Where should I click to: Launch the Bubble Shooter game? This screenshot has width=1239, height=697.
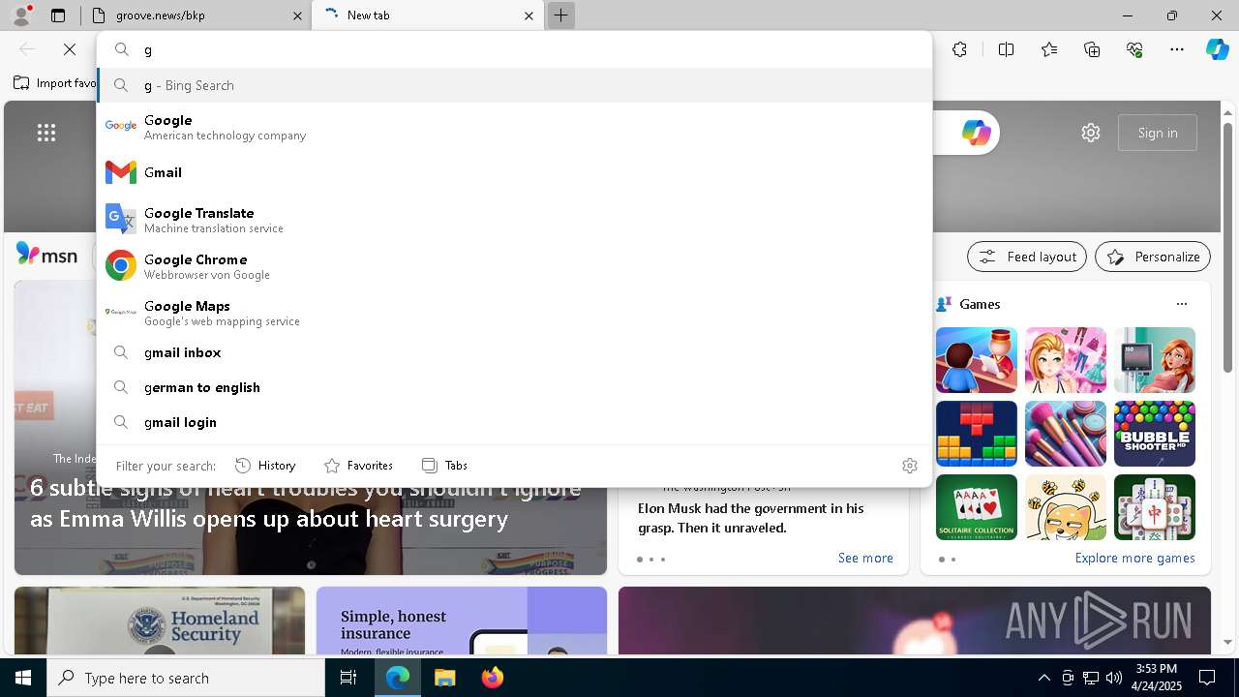[1155, 434]
